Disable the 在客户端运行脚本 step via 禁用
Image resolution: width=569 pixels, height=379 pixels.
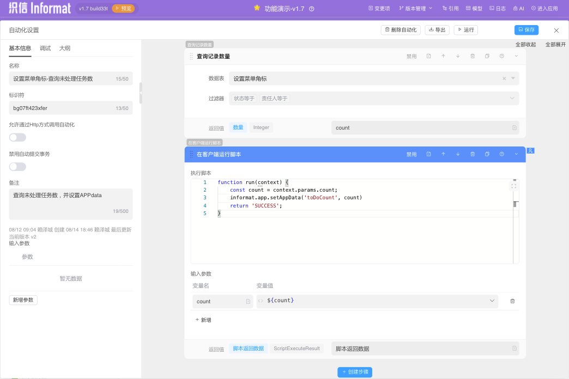pos(411,154)
